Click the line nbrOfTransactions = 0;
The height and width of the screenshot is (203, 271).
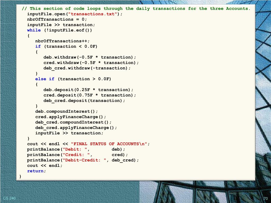click(57, 19)
